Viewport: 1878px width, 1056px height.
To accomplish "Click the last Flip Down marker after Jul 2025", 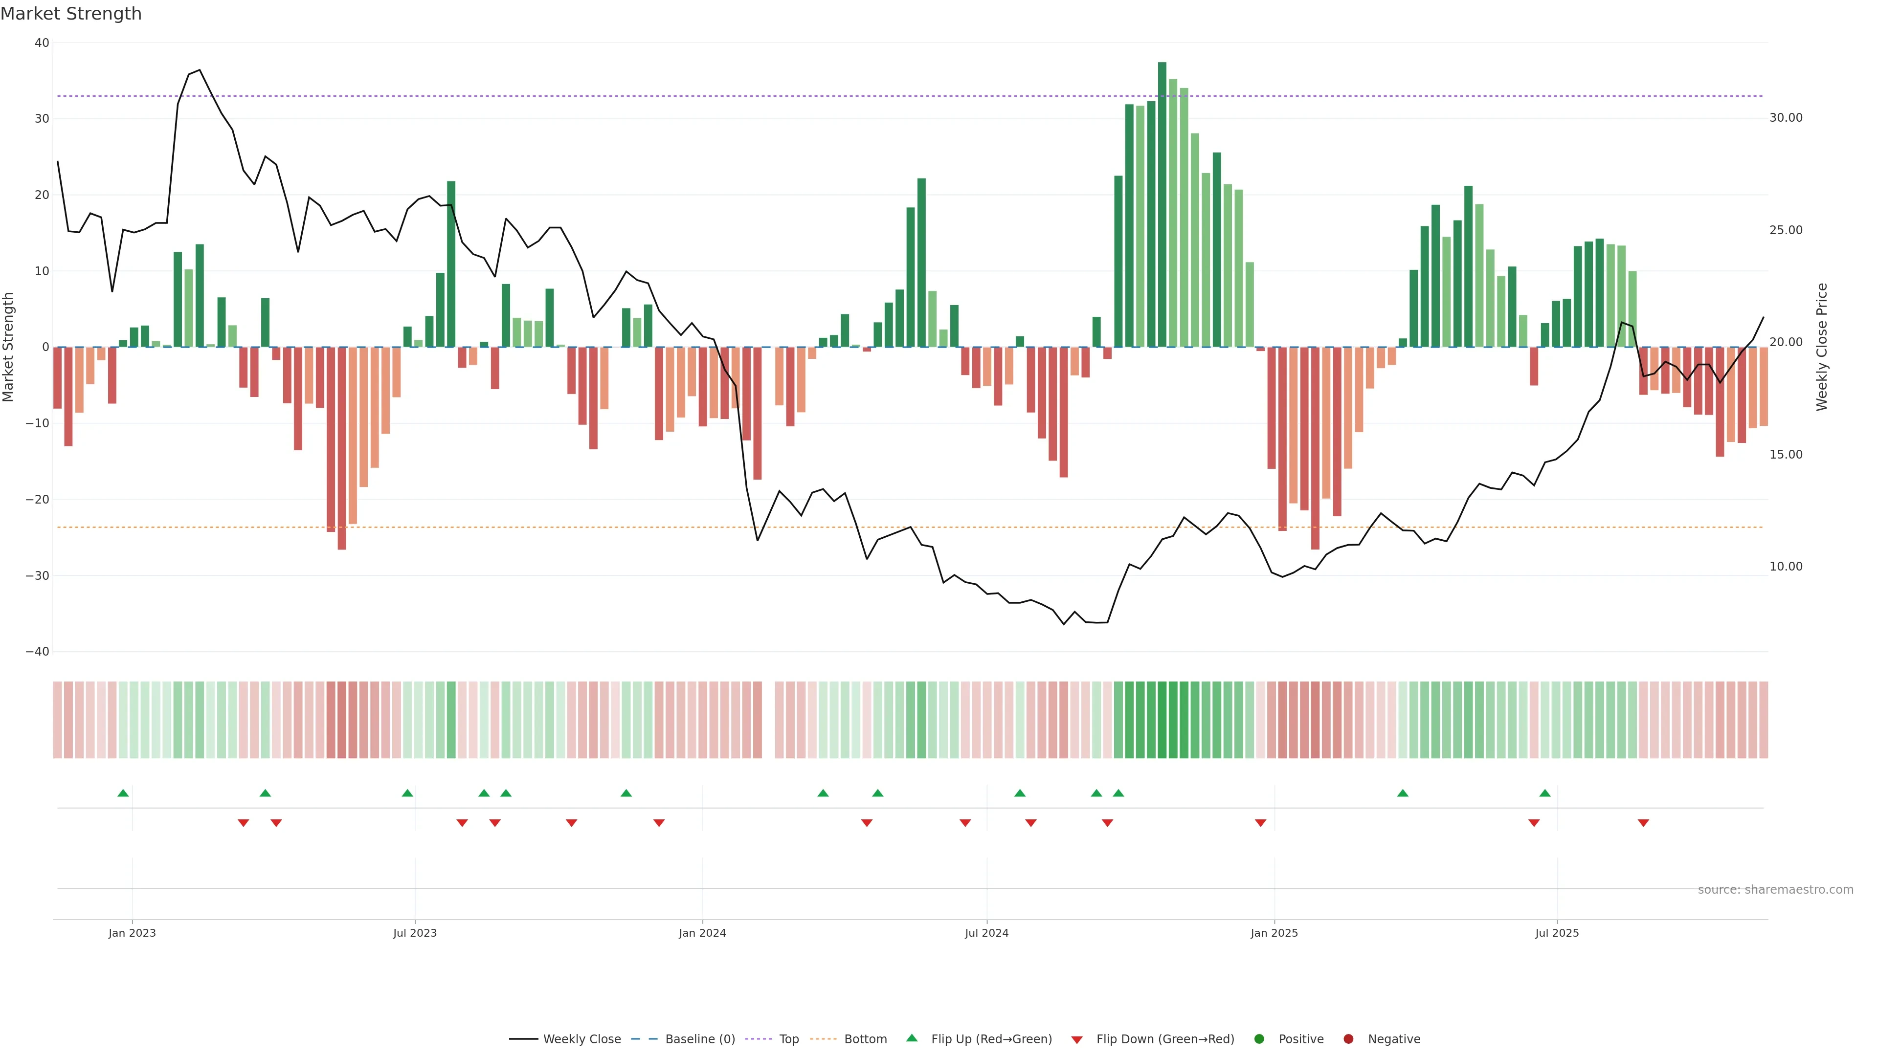I will tap(1643, 823).
